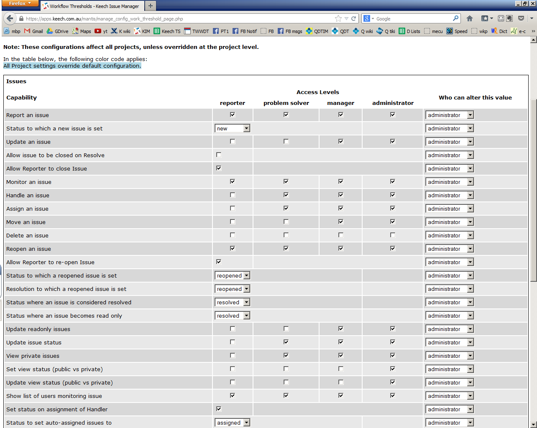Open the status dropdown for auto-assigned issues
The height and width of the screenshot is (428, 537).
pos(232,423)
